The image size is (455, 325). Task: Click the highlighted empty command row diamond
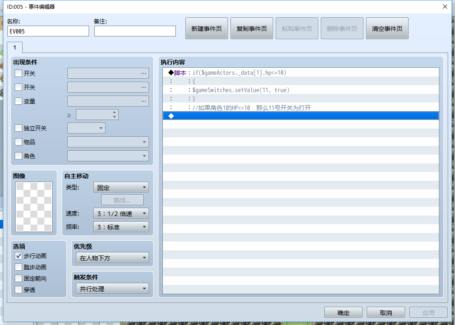point(171,116)
